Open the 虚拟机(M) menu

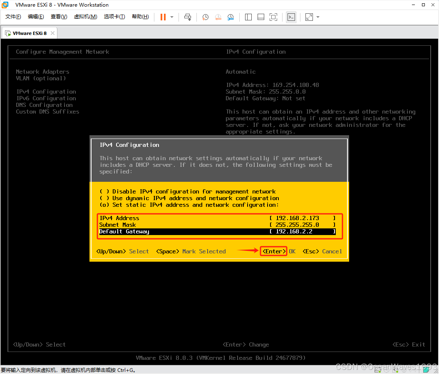(85, 17)
